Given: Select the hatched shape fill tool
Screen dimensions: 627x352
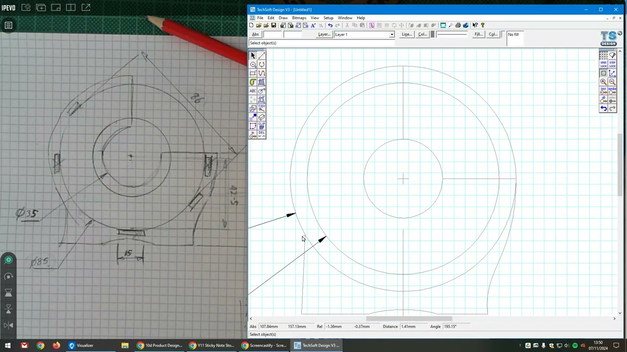Looking at the screenshot, I should (262, 82).
